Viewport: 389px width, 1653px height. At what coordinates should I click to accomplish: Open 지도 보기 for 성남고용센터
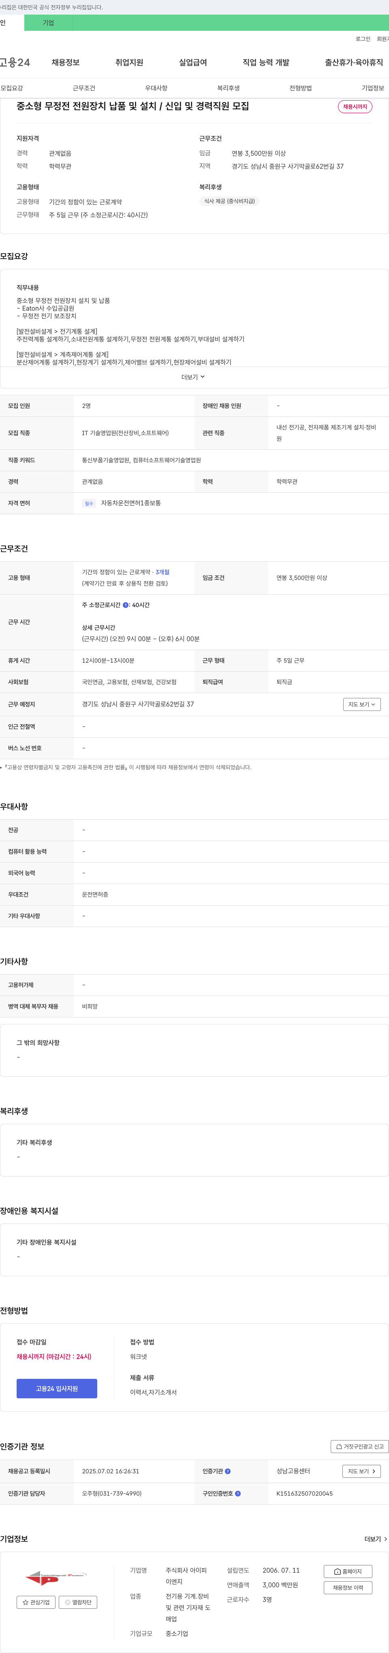[362, 1471]
